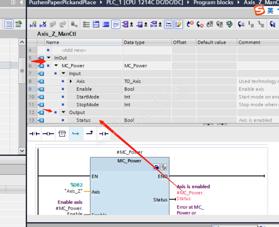The width and height of the screenshot is (279, 227).
Task: Select the Close branch favorite
Action: tap(90, 133)
